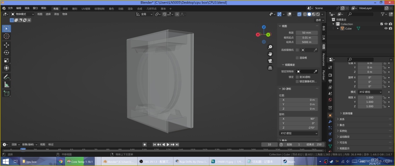Enable the 渲染框 checkbox
This screenshot has width=395, height=166.
[297, 58]
